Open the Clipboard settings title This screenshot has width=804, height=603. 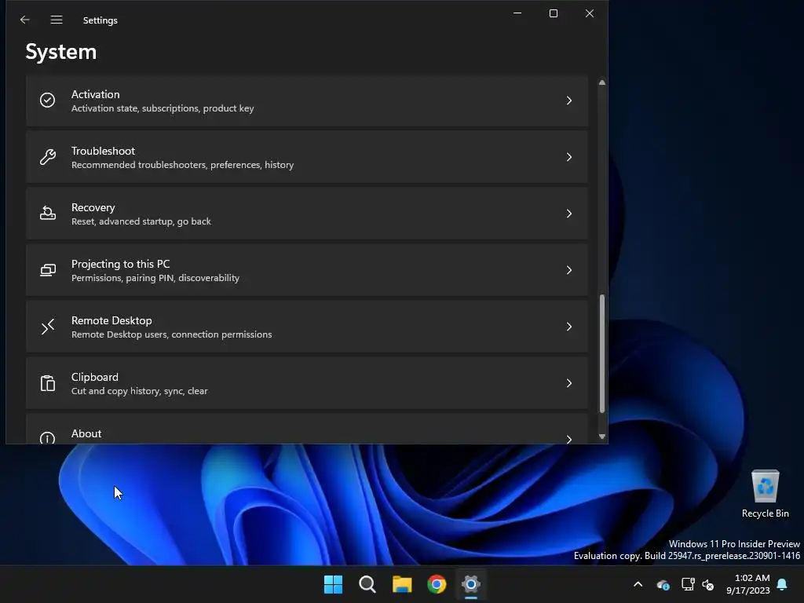pos(95,378)
